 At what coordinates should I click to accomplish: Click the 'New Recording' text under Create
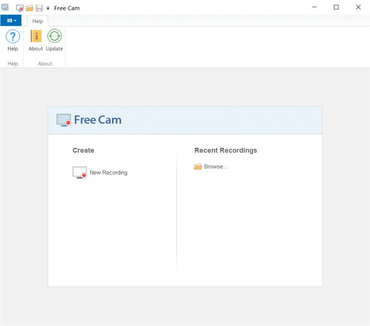(108, 173)
